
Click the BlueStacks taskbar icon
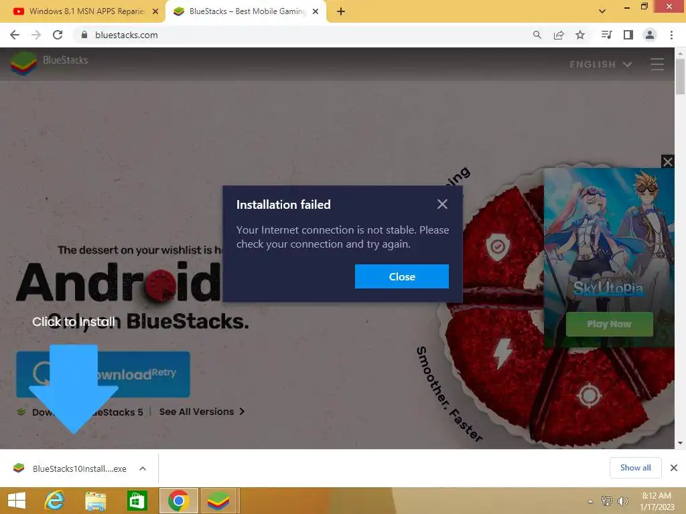pos(218,501)
